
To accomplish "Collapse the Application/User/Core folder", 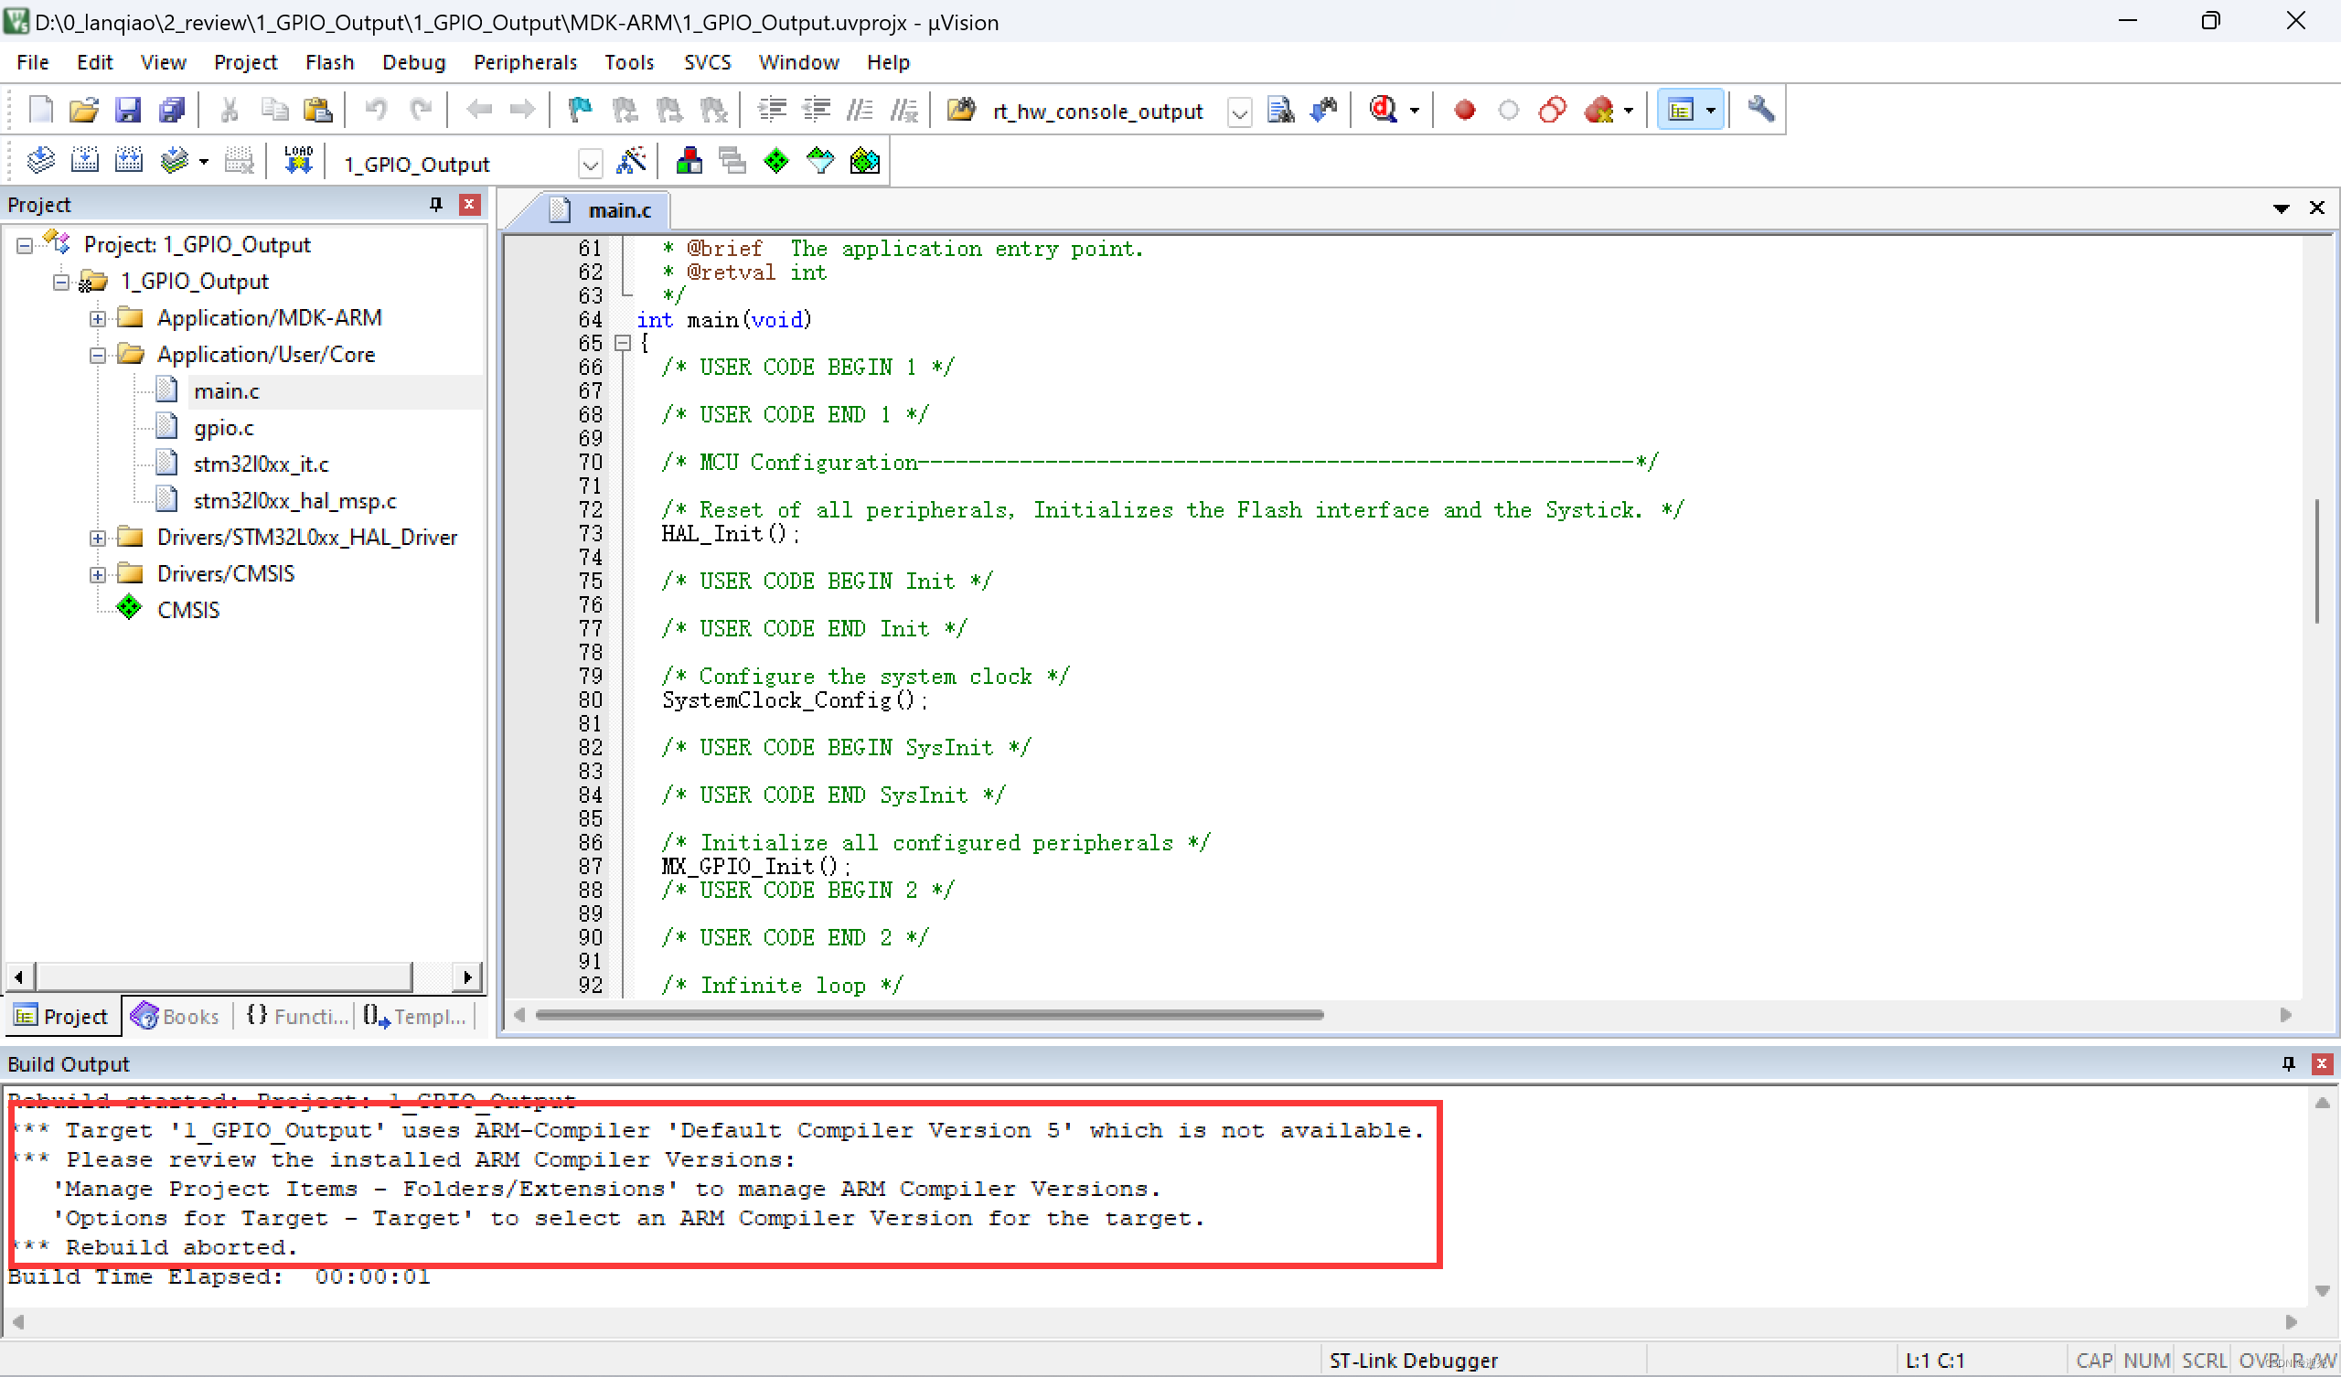I will click(98, 355).
